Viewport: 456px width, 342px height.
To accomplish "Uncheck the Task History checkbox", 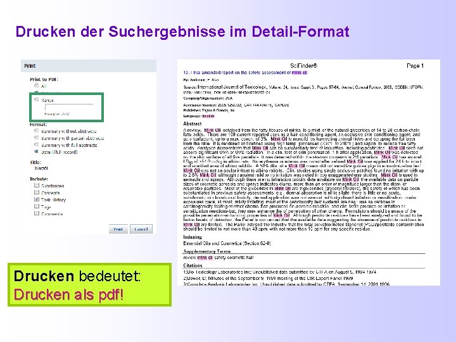I will click(36, 199).
